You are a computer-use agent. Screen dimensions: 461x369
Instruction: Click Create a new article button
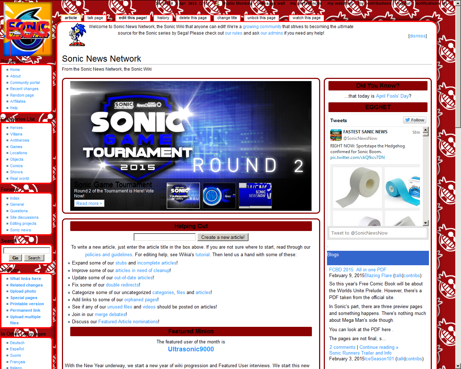click(223, 237)
